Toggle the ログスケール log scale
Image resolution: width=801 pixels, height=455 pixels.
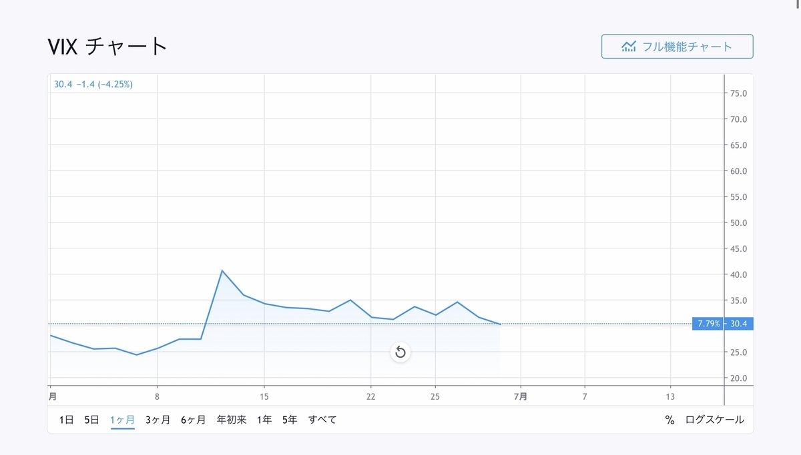click(x=715, y=420)
